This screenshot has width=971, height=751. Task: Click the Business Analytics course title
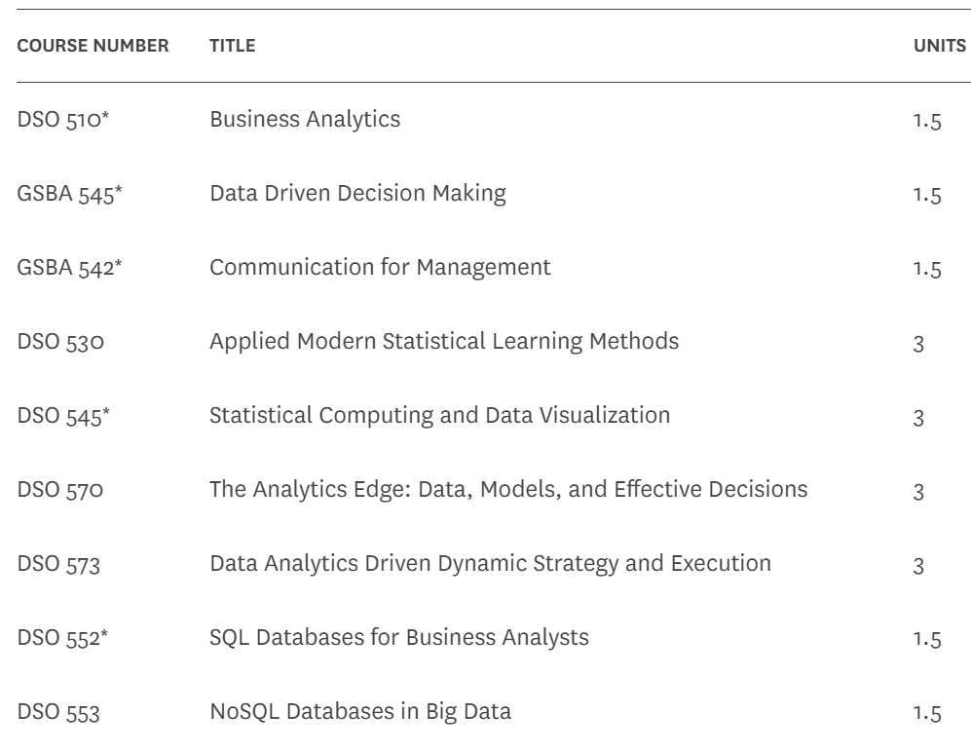pyautogui.click(x=305, y=121)
